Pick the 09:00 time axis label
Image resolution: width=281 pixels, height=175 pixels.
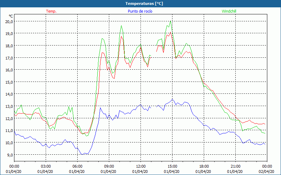109,166
